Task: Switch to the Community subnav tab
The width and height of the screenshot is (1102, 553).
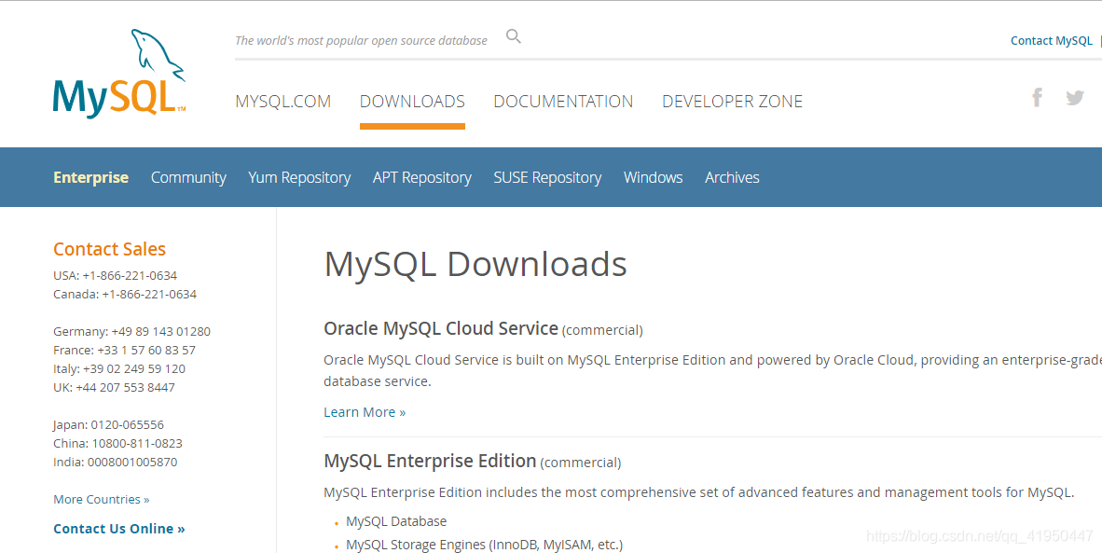Action: (188, 178)
